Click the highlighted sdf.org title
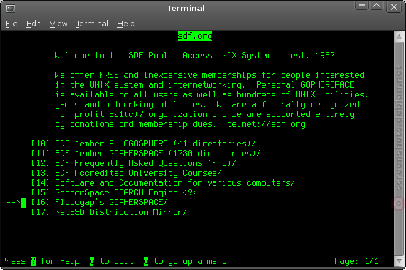This screenshot has width=406, height=270. (195, 36)
